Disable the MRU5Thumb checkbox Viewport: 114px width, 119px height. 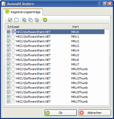8,92
